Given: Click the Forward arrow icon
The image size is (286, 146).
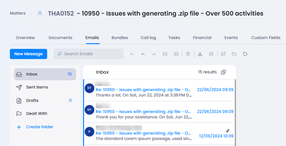Looking at the screenshot, I should (154, 54).
